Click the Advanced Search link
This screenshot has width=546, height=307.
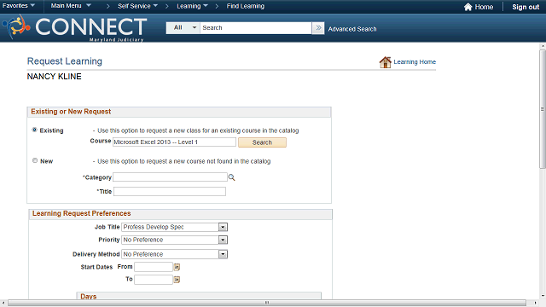(352, 29)
